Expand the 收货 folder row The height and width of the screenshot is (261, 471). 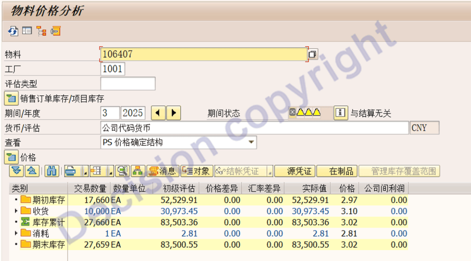click(17, 211)
